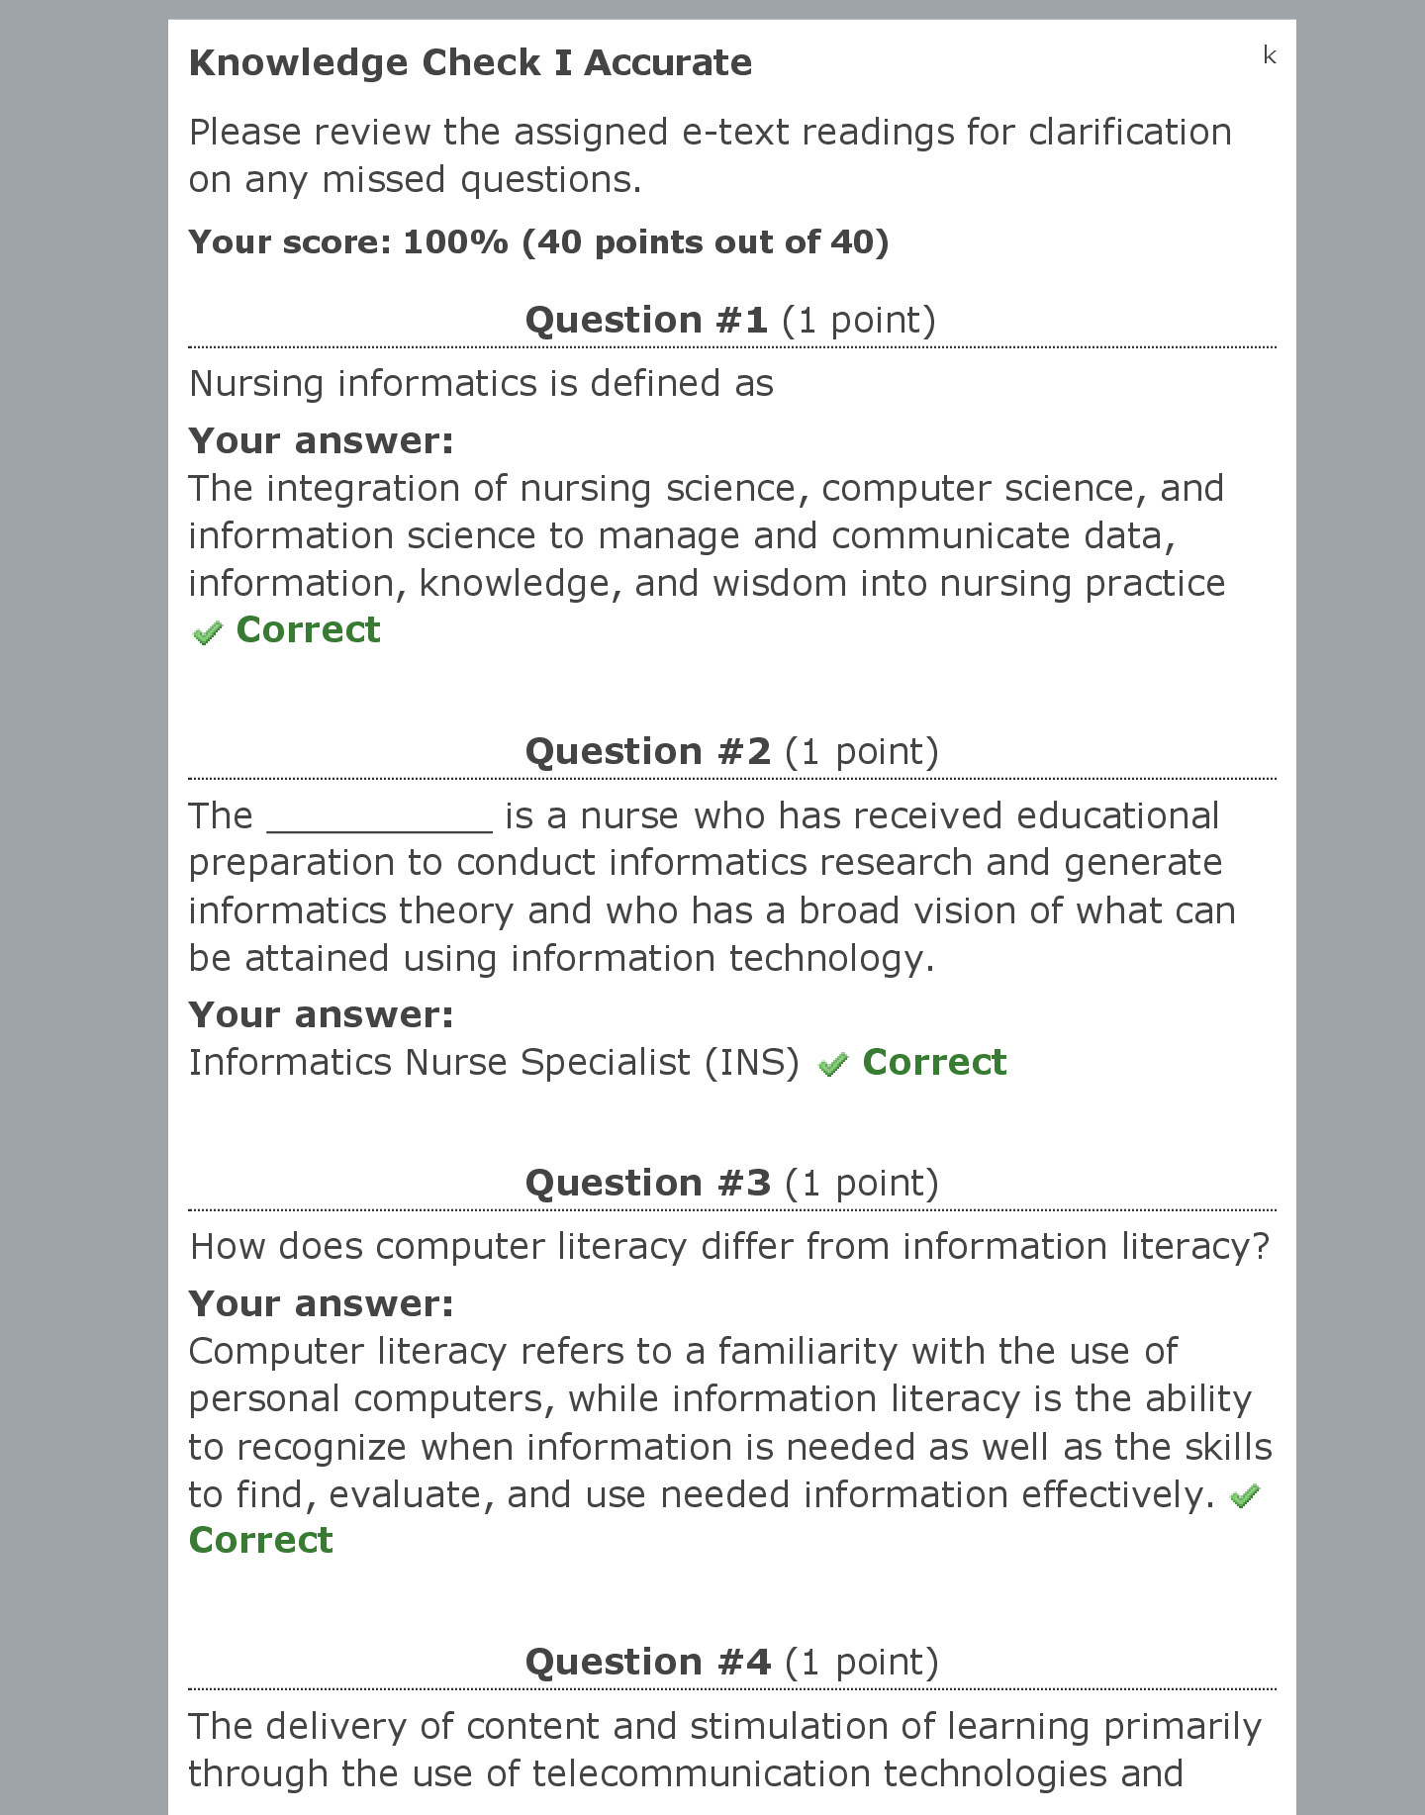The width and height of the screenshot is (1425, 1815).
Task: Click the Question #3 heading
Action: 730,1183
